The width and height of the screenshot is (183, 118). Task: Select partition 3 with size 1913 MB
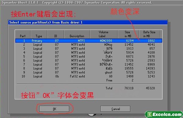89,48
